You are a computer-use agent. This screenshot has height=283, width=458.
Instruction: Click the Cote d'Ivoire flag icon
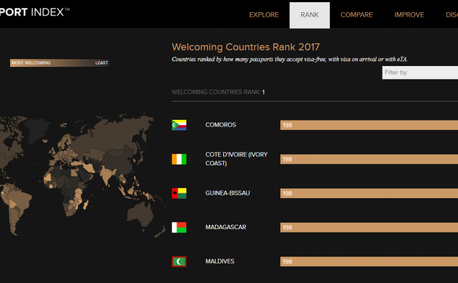(x=179, y=159)
